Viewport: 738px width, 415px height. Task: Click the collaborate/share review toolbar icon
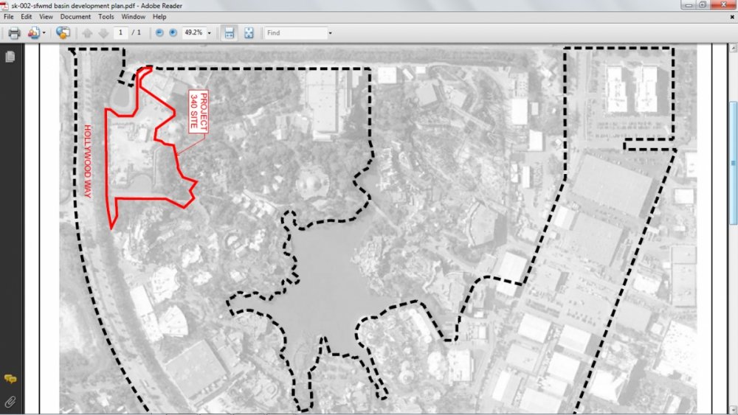63,33
